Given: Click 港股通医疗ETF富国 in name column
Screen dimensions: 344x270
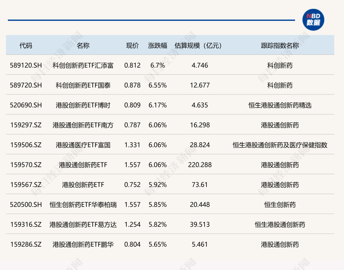Looking at the screenshot, I should (x=83, y=145).
